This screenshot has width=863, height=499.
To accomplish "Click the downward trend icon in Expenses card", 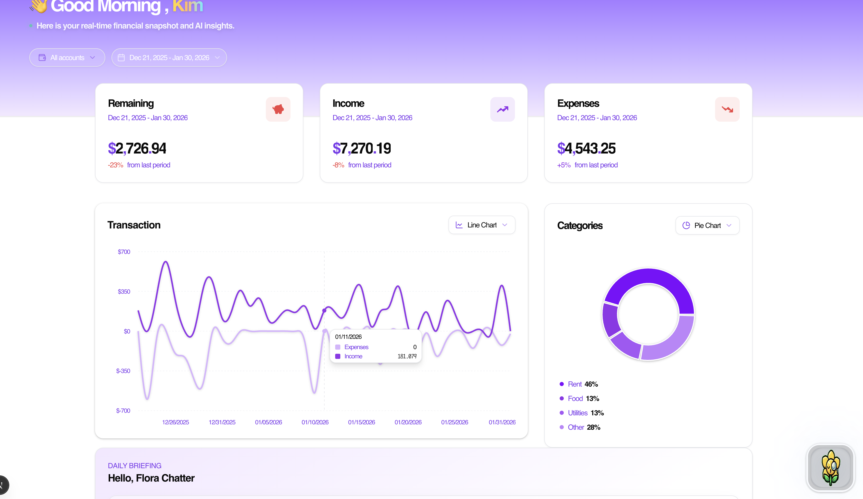I will (x=727, y=109).
